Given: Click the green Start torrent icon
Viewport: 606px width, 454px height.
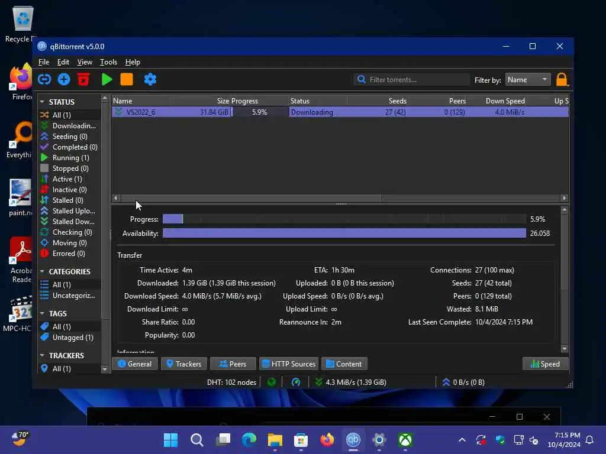Looking at the screenshot, I should [x=107, y=80].
